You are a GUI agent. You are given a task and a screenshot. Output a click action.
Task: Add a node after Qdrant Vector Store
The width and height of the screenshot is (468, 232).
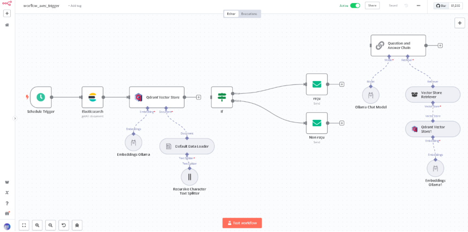[199, 97]
